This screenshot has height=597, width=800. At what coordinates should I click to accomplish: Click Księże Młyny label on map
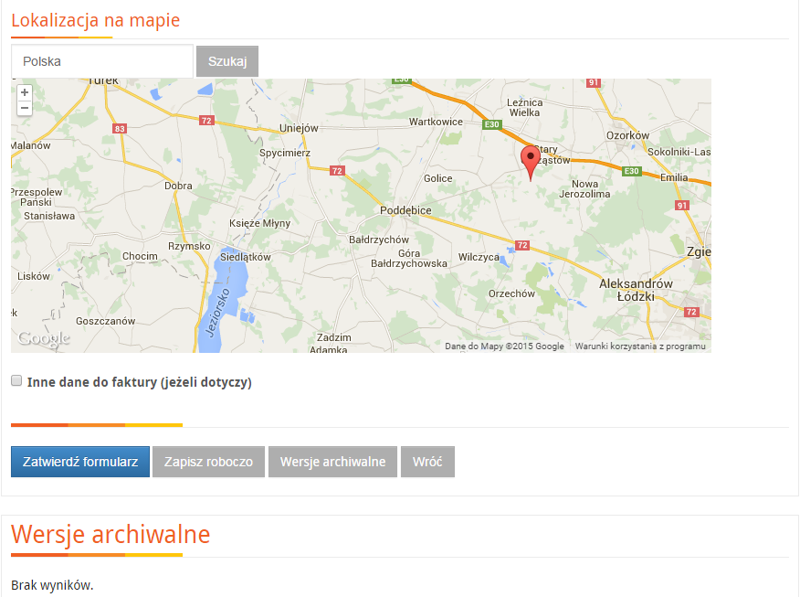point(259,223)
